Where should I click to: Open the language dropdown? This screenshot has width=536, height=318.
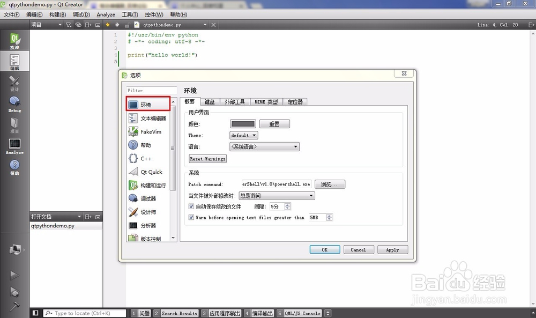pyautogui.click(x=265, y=147)
